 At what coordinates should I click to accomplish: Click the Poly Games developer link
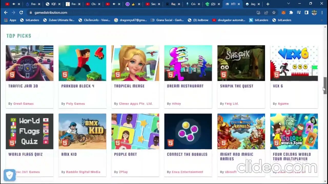(75, 103)
